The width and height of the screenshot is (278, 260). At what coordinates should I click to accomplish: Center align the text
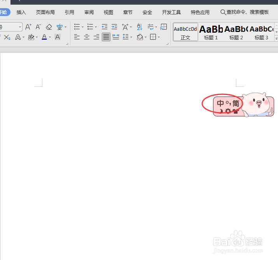click(87, 37)
